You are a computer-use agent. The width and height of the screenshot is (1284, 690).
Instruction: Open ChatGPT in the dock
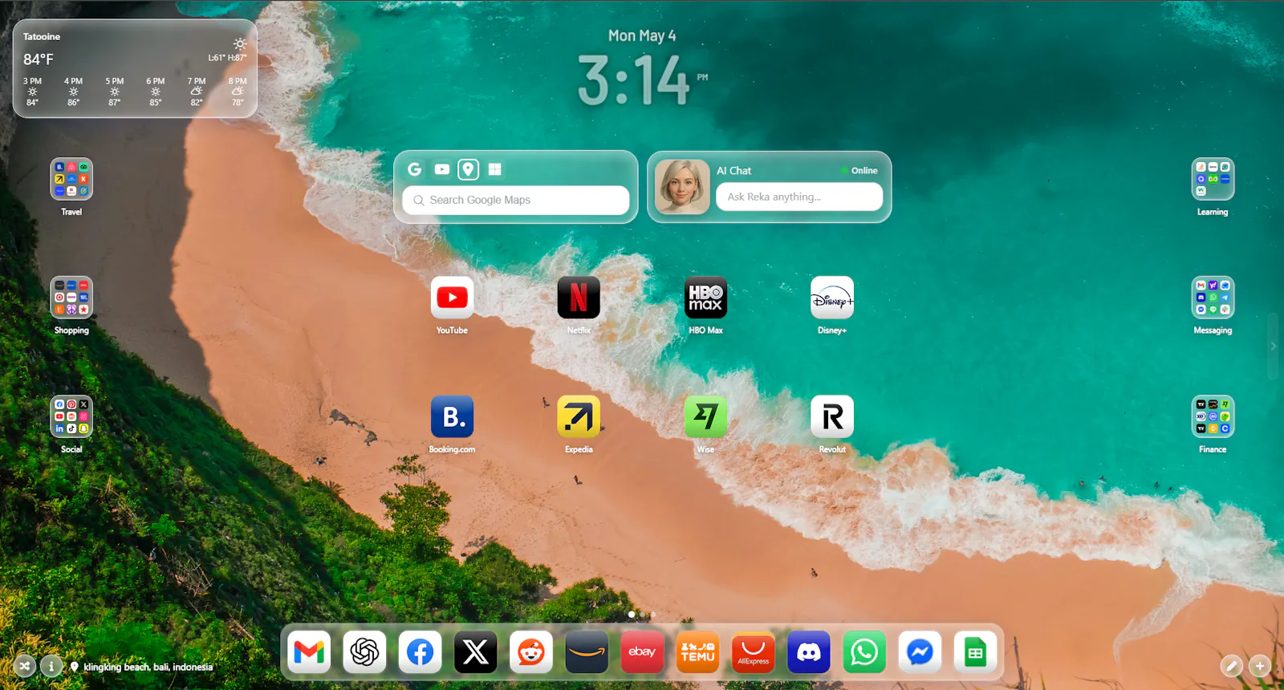click(364, 652)
